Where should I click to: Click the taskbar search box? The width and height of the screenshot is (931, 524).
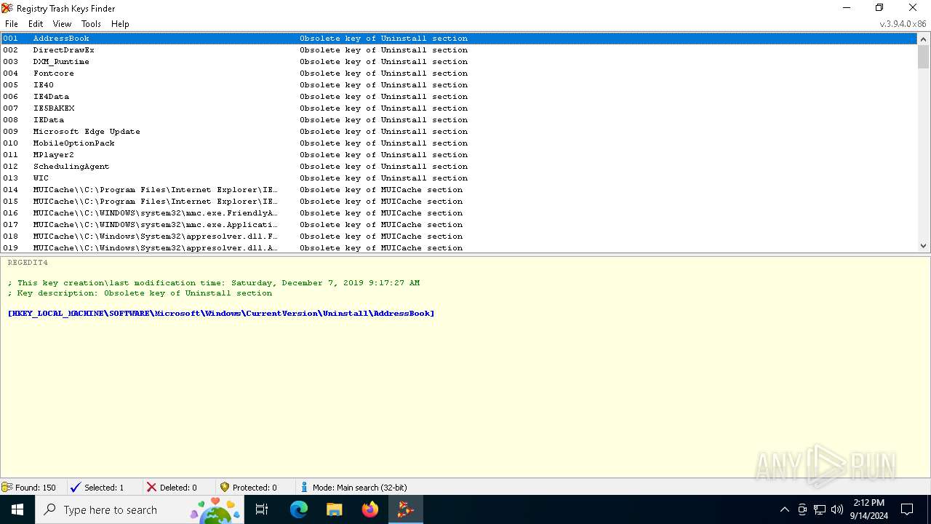[140, 509]
